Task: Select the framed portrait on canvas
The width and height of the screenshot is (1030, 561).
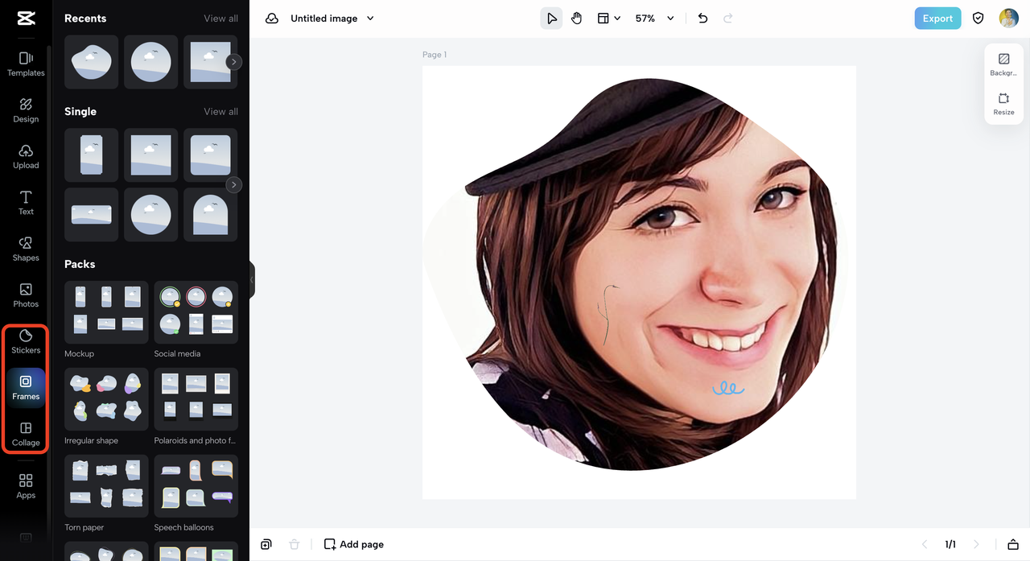Action: pyautogui.click(x=635, y=274)
